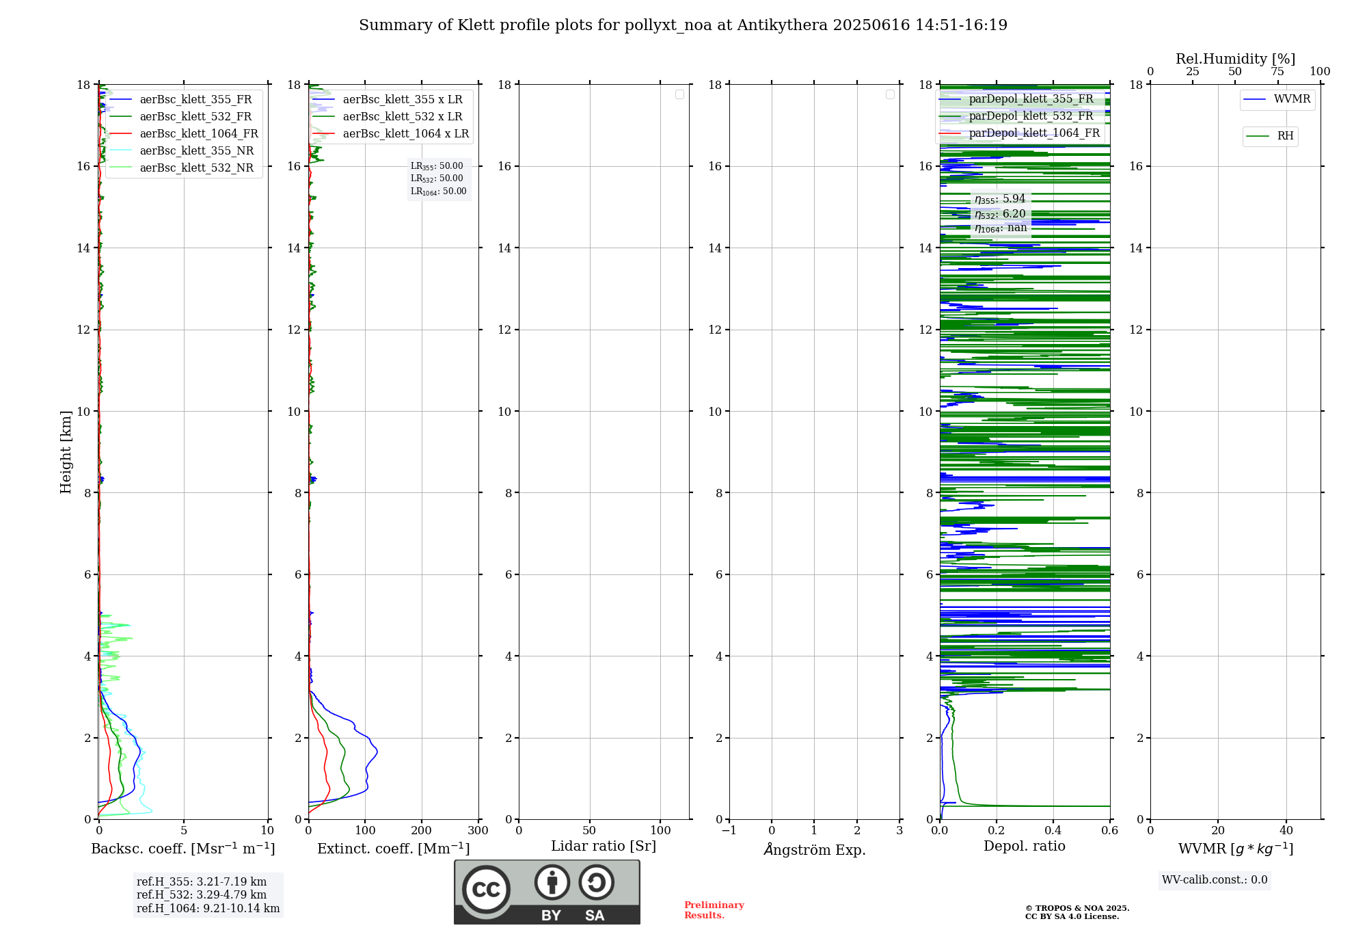Click the η355: 5.94 value
Screen dimensions: 1367x930
coord(1000,199)
